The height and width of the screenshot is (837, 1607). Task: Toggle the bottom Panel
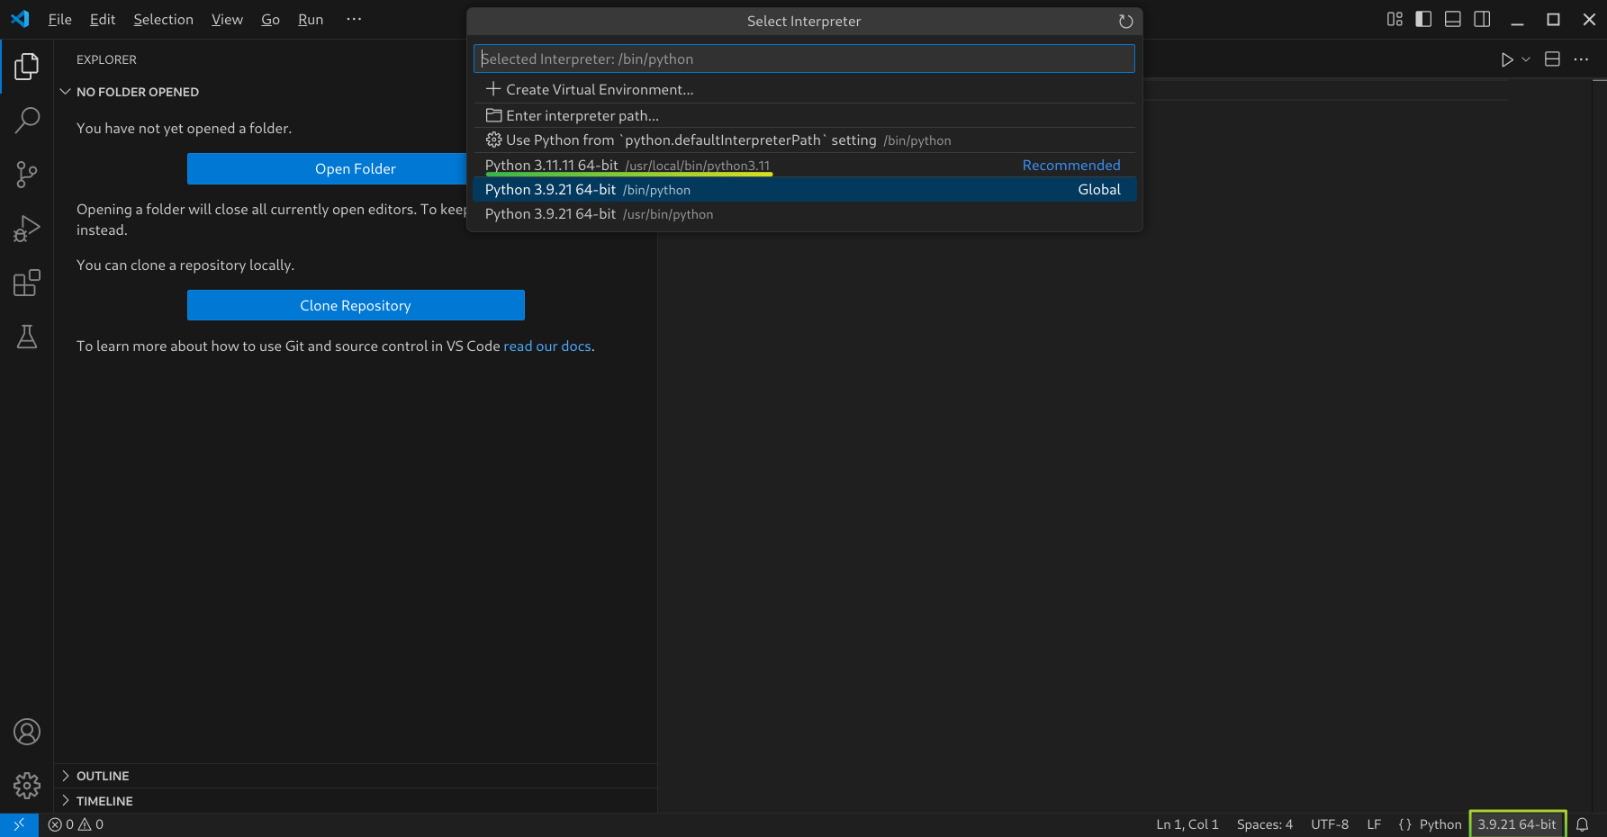(1452, 19)
